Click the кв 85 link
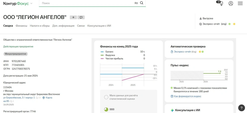 coord(6,101)
